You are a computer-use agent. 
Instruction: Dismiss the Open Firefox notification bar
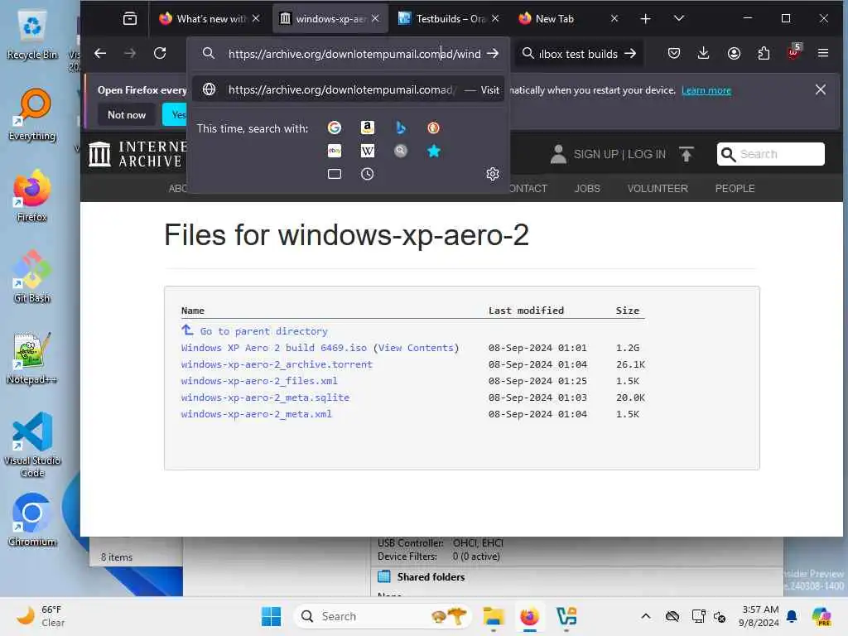click(x=820, y=89)
